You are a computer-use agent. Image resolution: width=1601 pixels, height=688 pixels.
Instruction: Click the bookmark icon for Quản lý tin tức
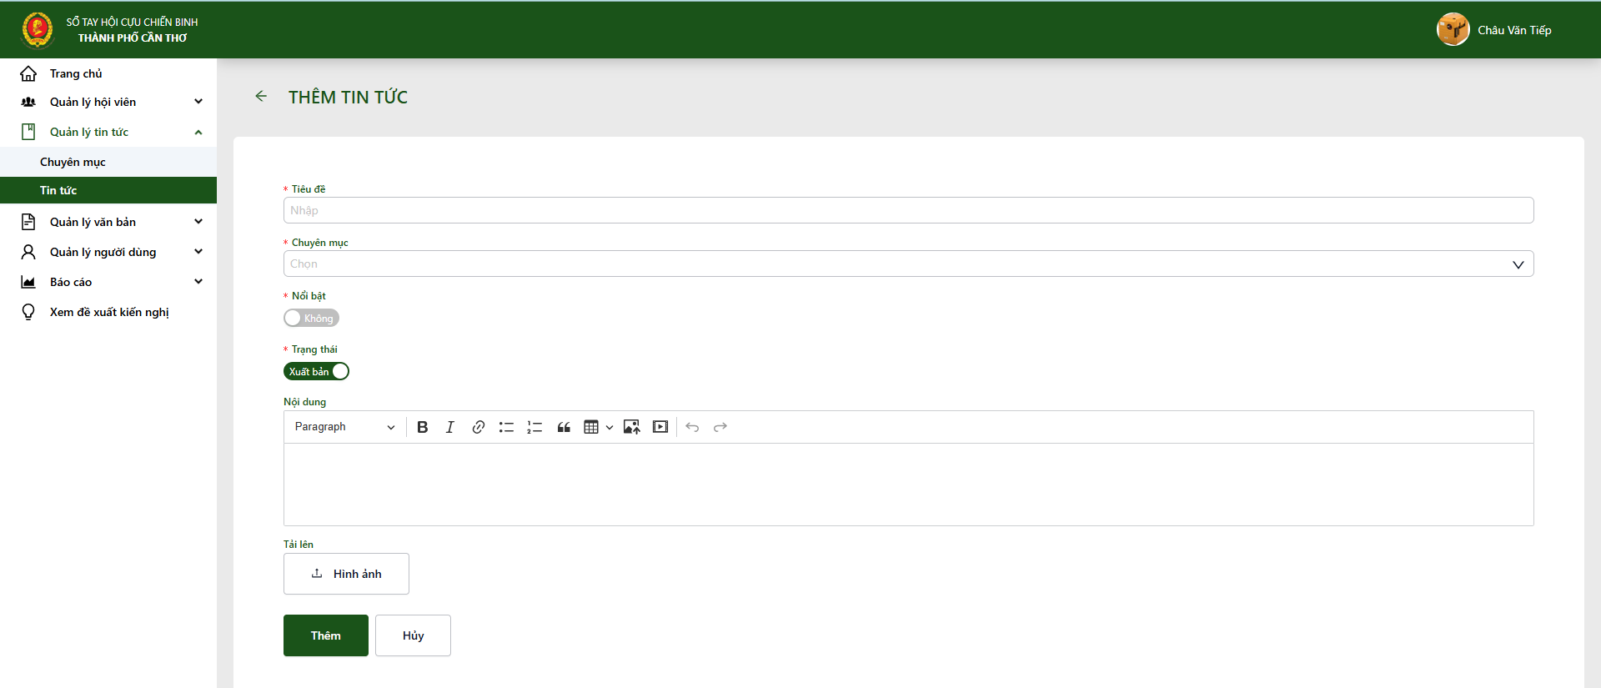click(x=28, y=132)
